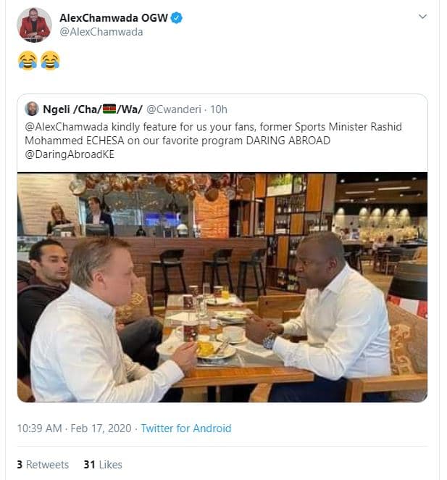Click the AlexChamwada OGW display name
This screenshot has width=447, height=480.
pyautogui.click(x=114, y=17)
